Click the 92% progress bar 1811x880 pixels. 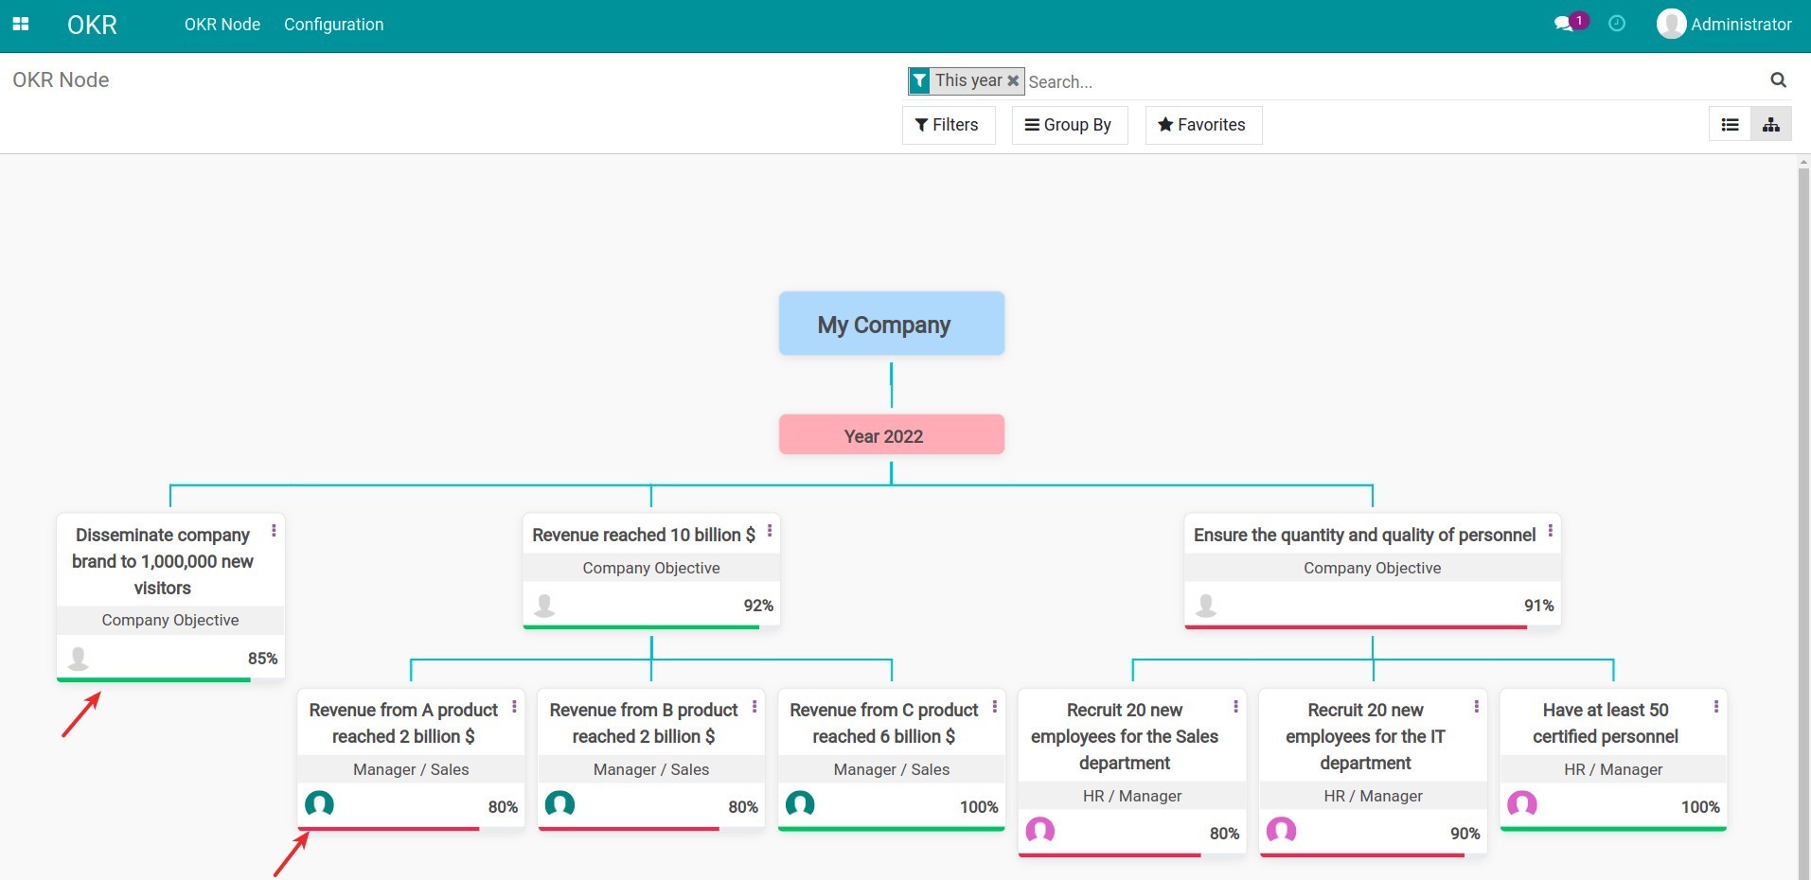(x=650, y=626)
